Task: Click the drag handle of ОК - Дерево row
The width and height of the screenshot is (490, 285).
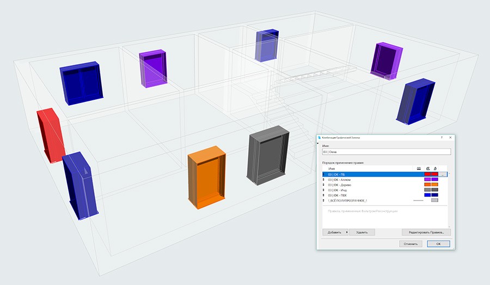Action: (324, 185)
